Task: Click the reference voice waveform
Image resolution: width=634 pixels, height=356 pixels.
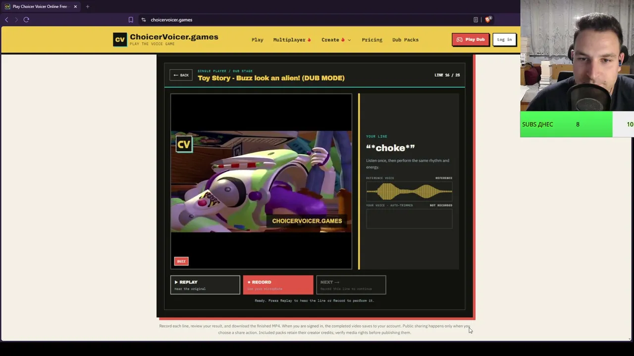Action: tap(409, 191)
